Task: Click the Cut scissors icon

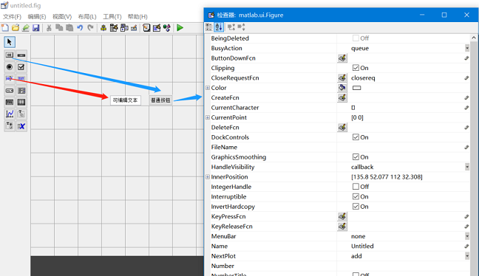Action: coord(49,28)
